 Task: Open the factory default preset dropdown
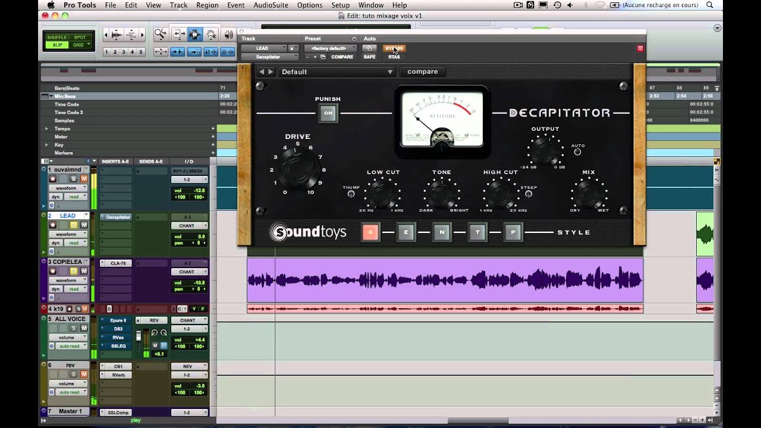tap(330, 48)
